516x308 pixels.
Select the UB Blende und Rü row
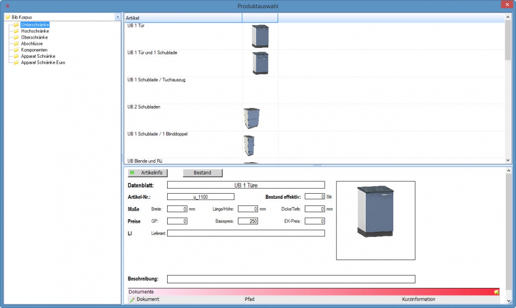tap(314, 161)
